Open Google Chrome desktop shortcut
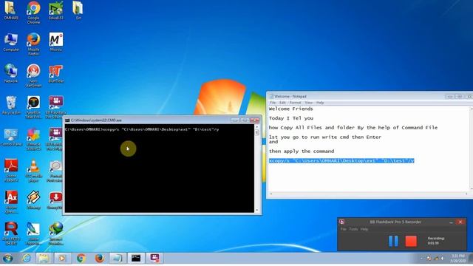Viewport: 473px width, 266px height. 33,12
